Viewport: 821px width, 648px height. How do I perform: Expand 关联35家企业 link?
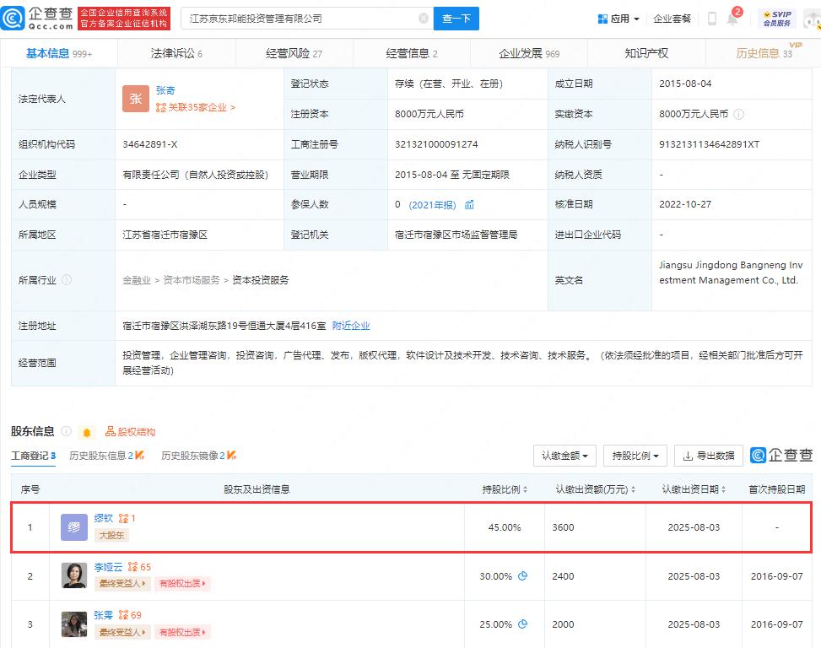196,107
